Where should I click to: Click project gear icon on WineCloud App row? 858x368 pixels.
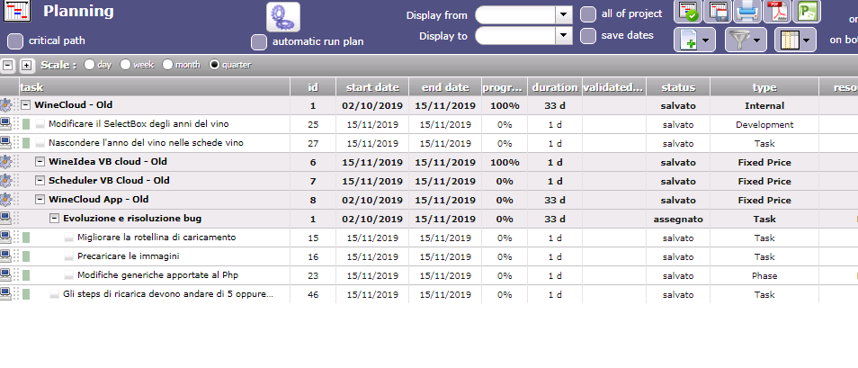[5, 200]
